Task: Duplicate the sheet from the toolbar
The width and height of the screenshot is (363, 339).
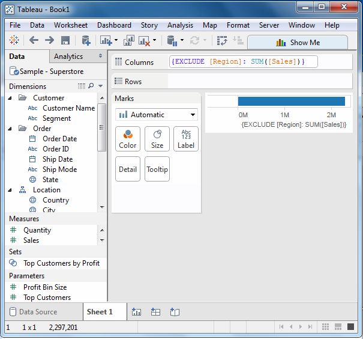Action: pyautogui.click(x=129, y=40)
